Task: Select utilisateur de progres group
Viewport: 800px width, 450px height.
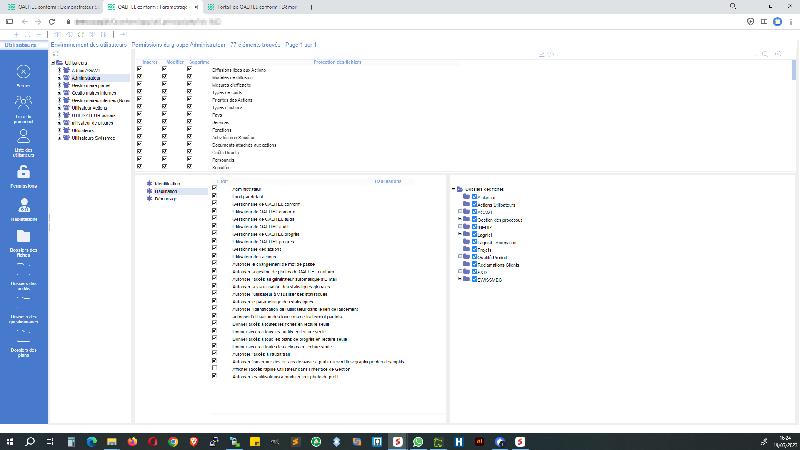Action: 92,123
